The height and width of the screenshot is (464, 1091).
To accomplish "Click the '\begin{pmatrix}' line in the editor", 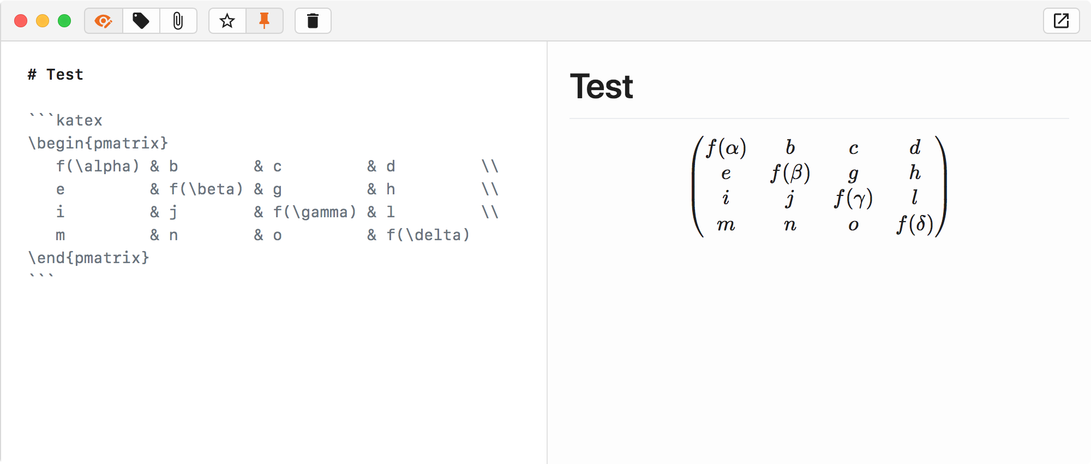I will [98, 143].
